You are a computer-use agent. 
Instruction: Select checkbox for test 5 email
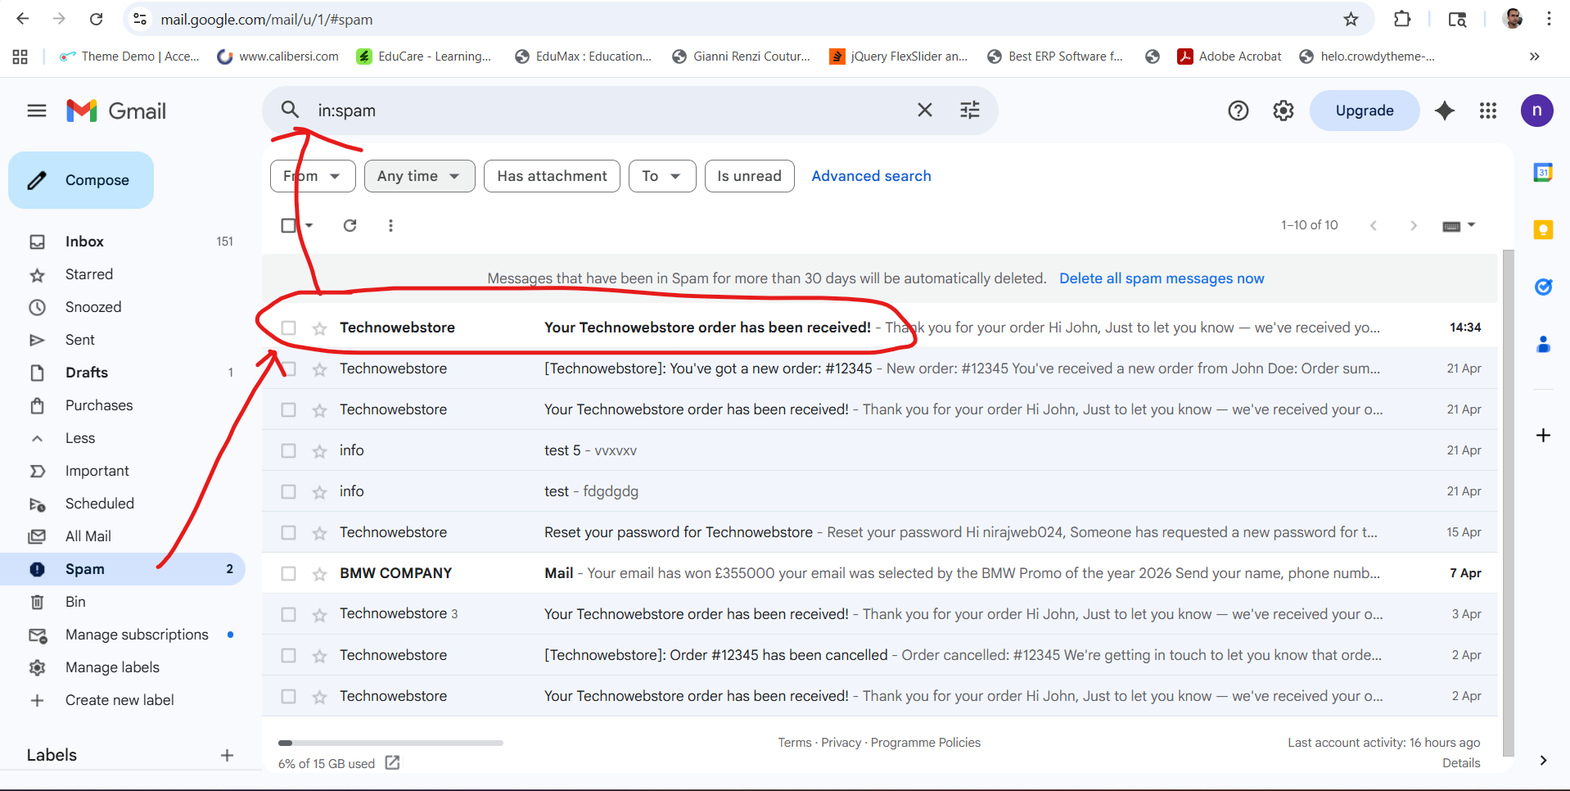click(288, 451)
